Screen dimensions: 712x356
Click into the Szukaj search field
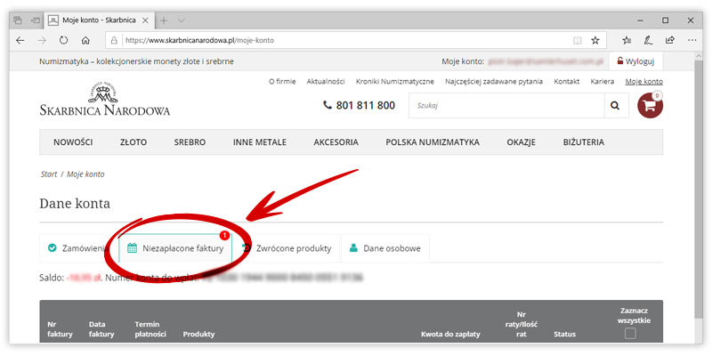tap(505, 106)
